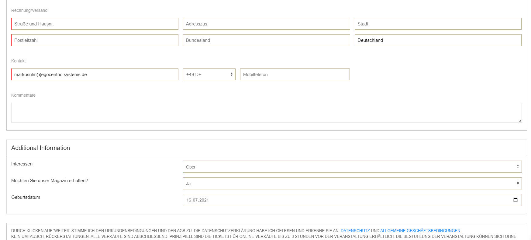
Task: Focus the Mobiltelefon input field
Action: (x=295, y=75)
